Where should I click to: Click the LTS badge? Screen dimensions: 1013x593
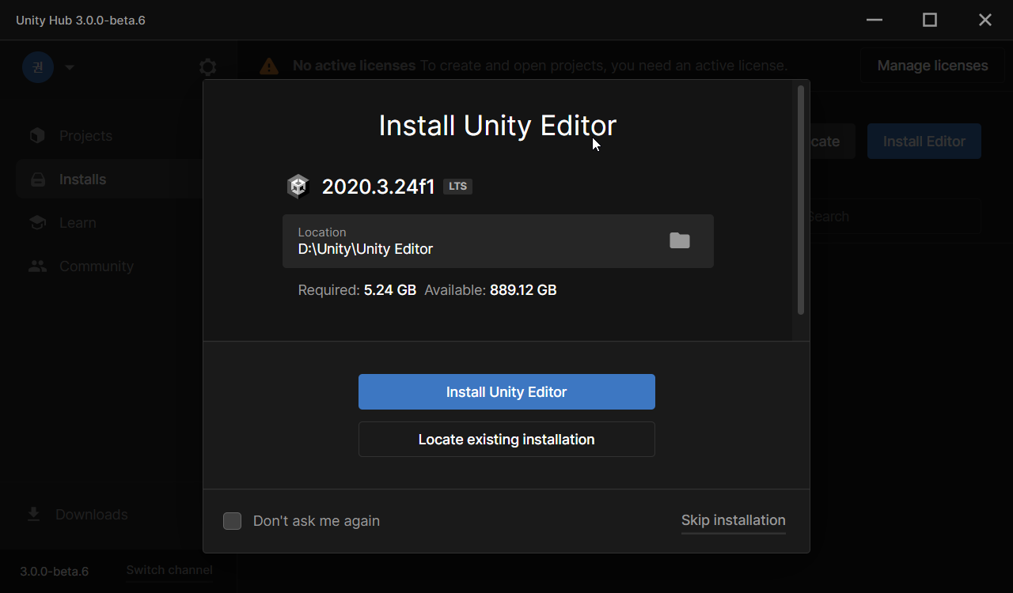pyautogui.click(x=457, y=187)
